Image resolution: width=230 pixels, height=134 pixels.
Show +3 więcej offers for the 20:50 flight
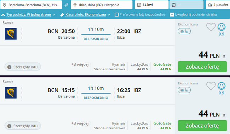click(x=80, y=64)
